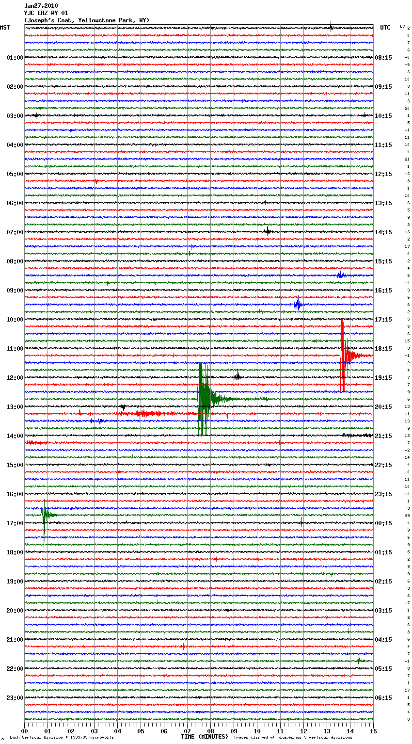The image size is (412, 744).
Task: Select the station code YJC EHZ WY 01
Action: 46,13
